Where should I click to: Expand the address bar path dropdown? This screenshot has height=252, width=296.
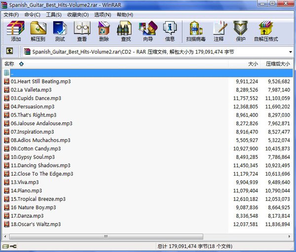pyautogui.click(x=291, y=52)
